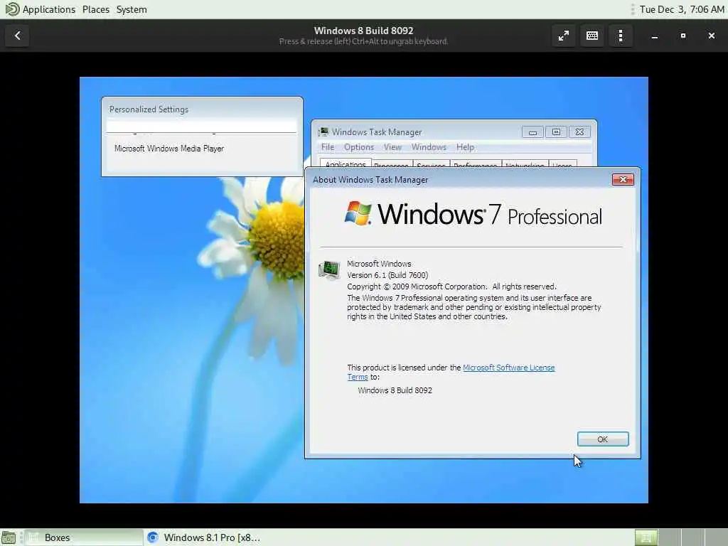Open the Applications menu in top panel
The width and height of the screenshot is (728, 546).
tap(49, 9)
